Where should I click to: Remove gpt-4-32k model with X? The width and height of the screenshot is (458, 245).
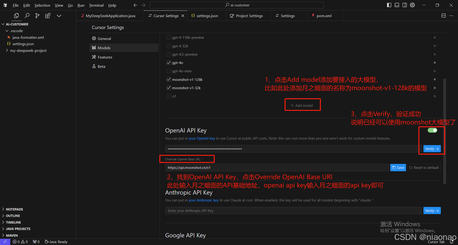pos(435,46)
